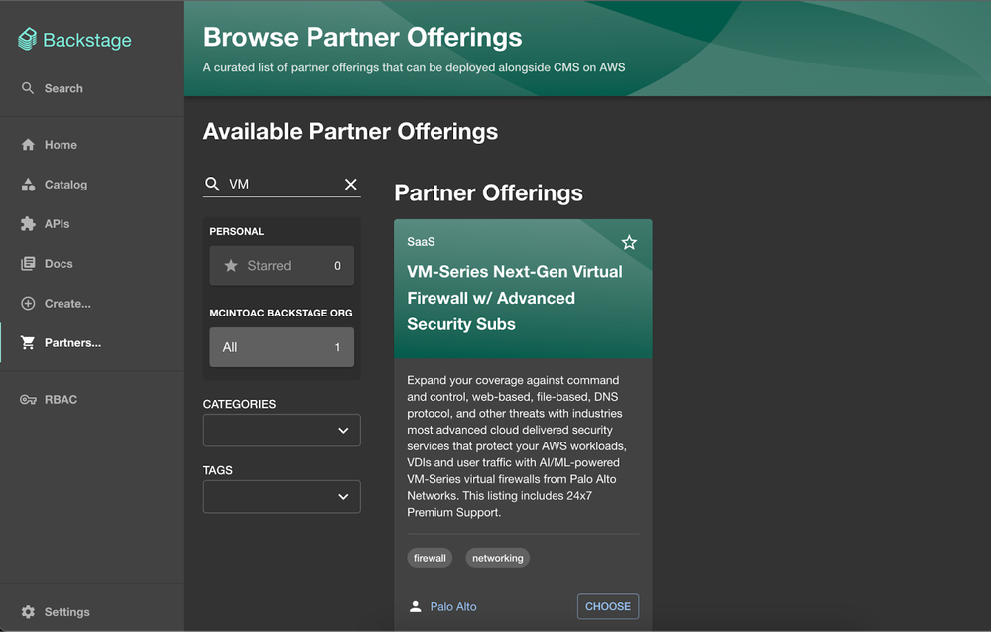Star the VM-Series offering card

[629, 243]
